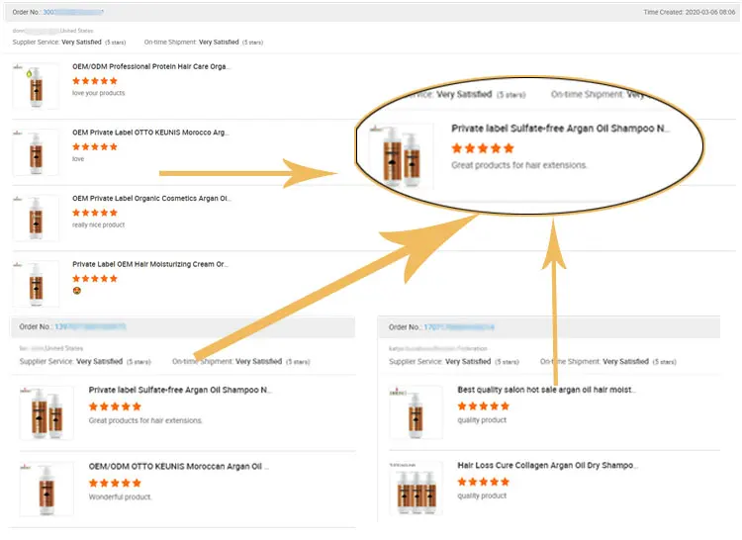Open the Sulfate-free Argan Oil Shampoo title in oval
742x540 pixels.
561,129
